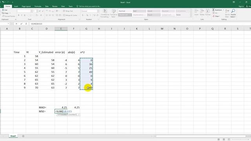This screenshot has height=141, width=251.
Task: Open Find & Select magnifier menu
Action: point(233,13)
